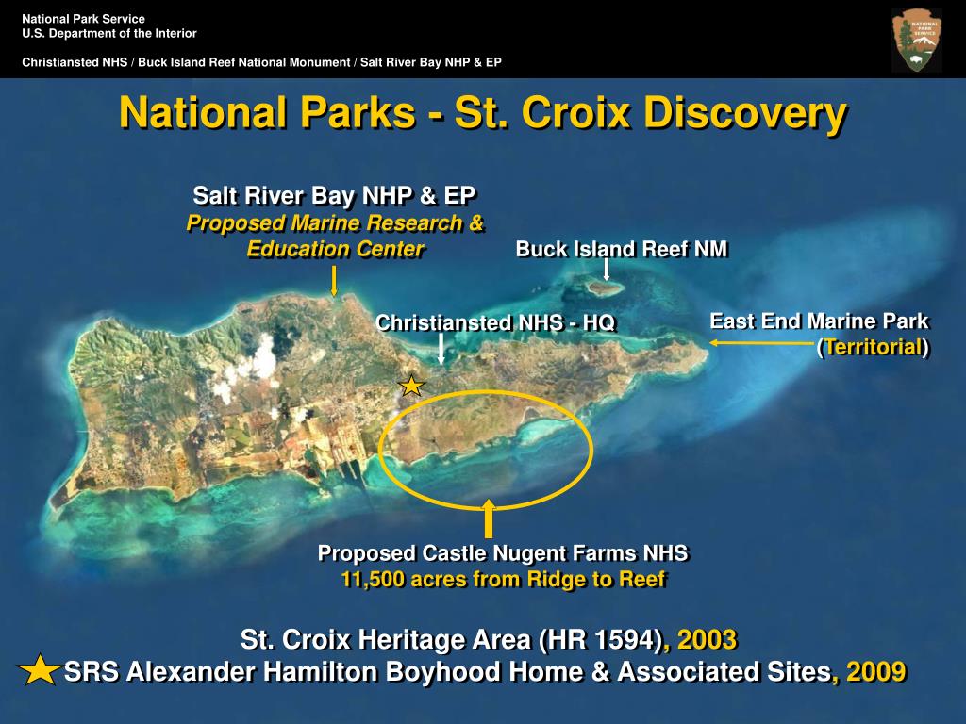Click the National Park Service arrowhead logo
Screen dimensions: 966x724
click(917, 40)
